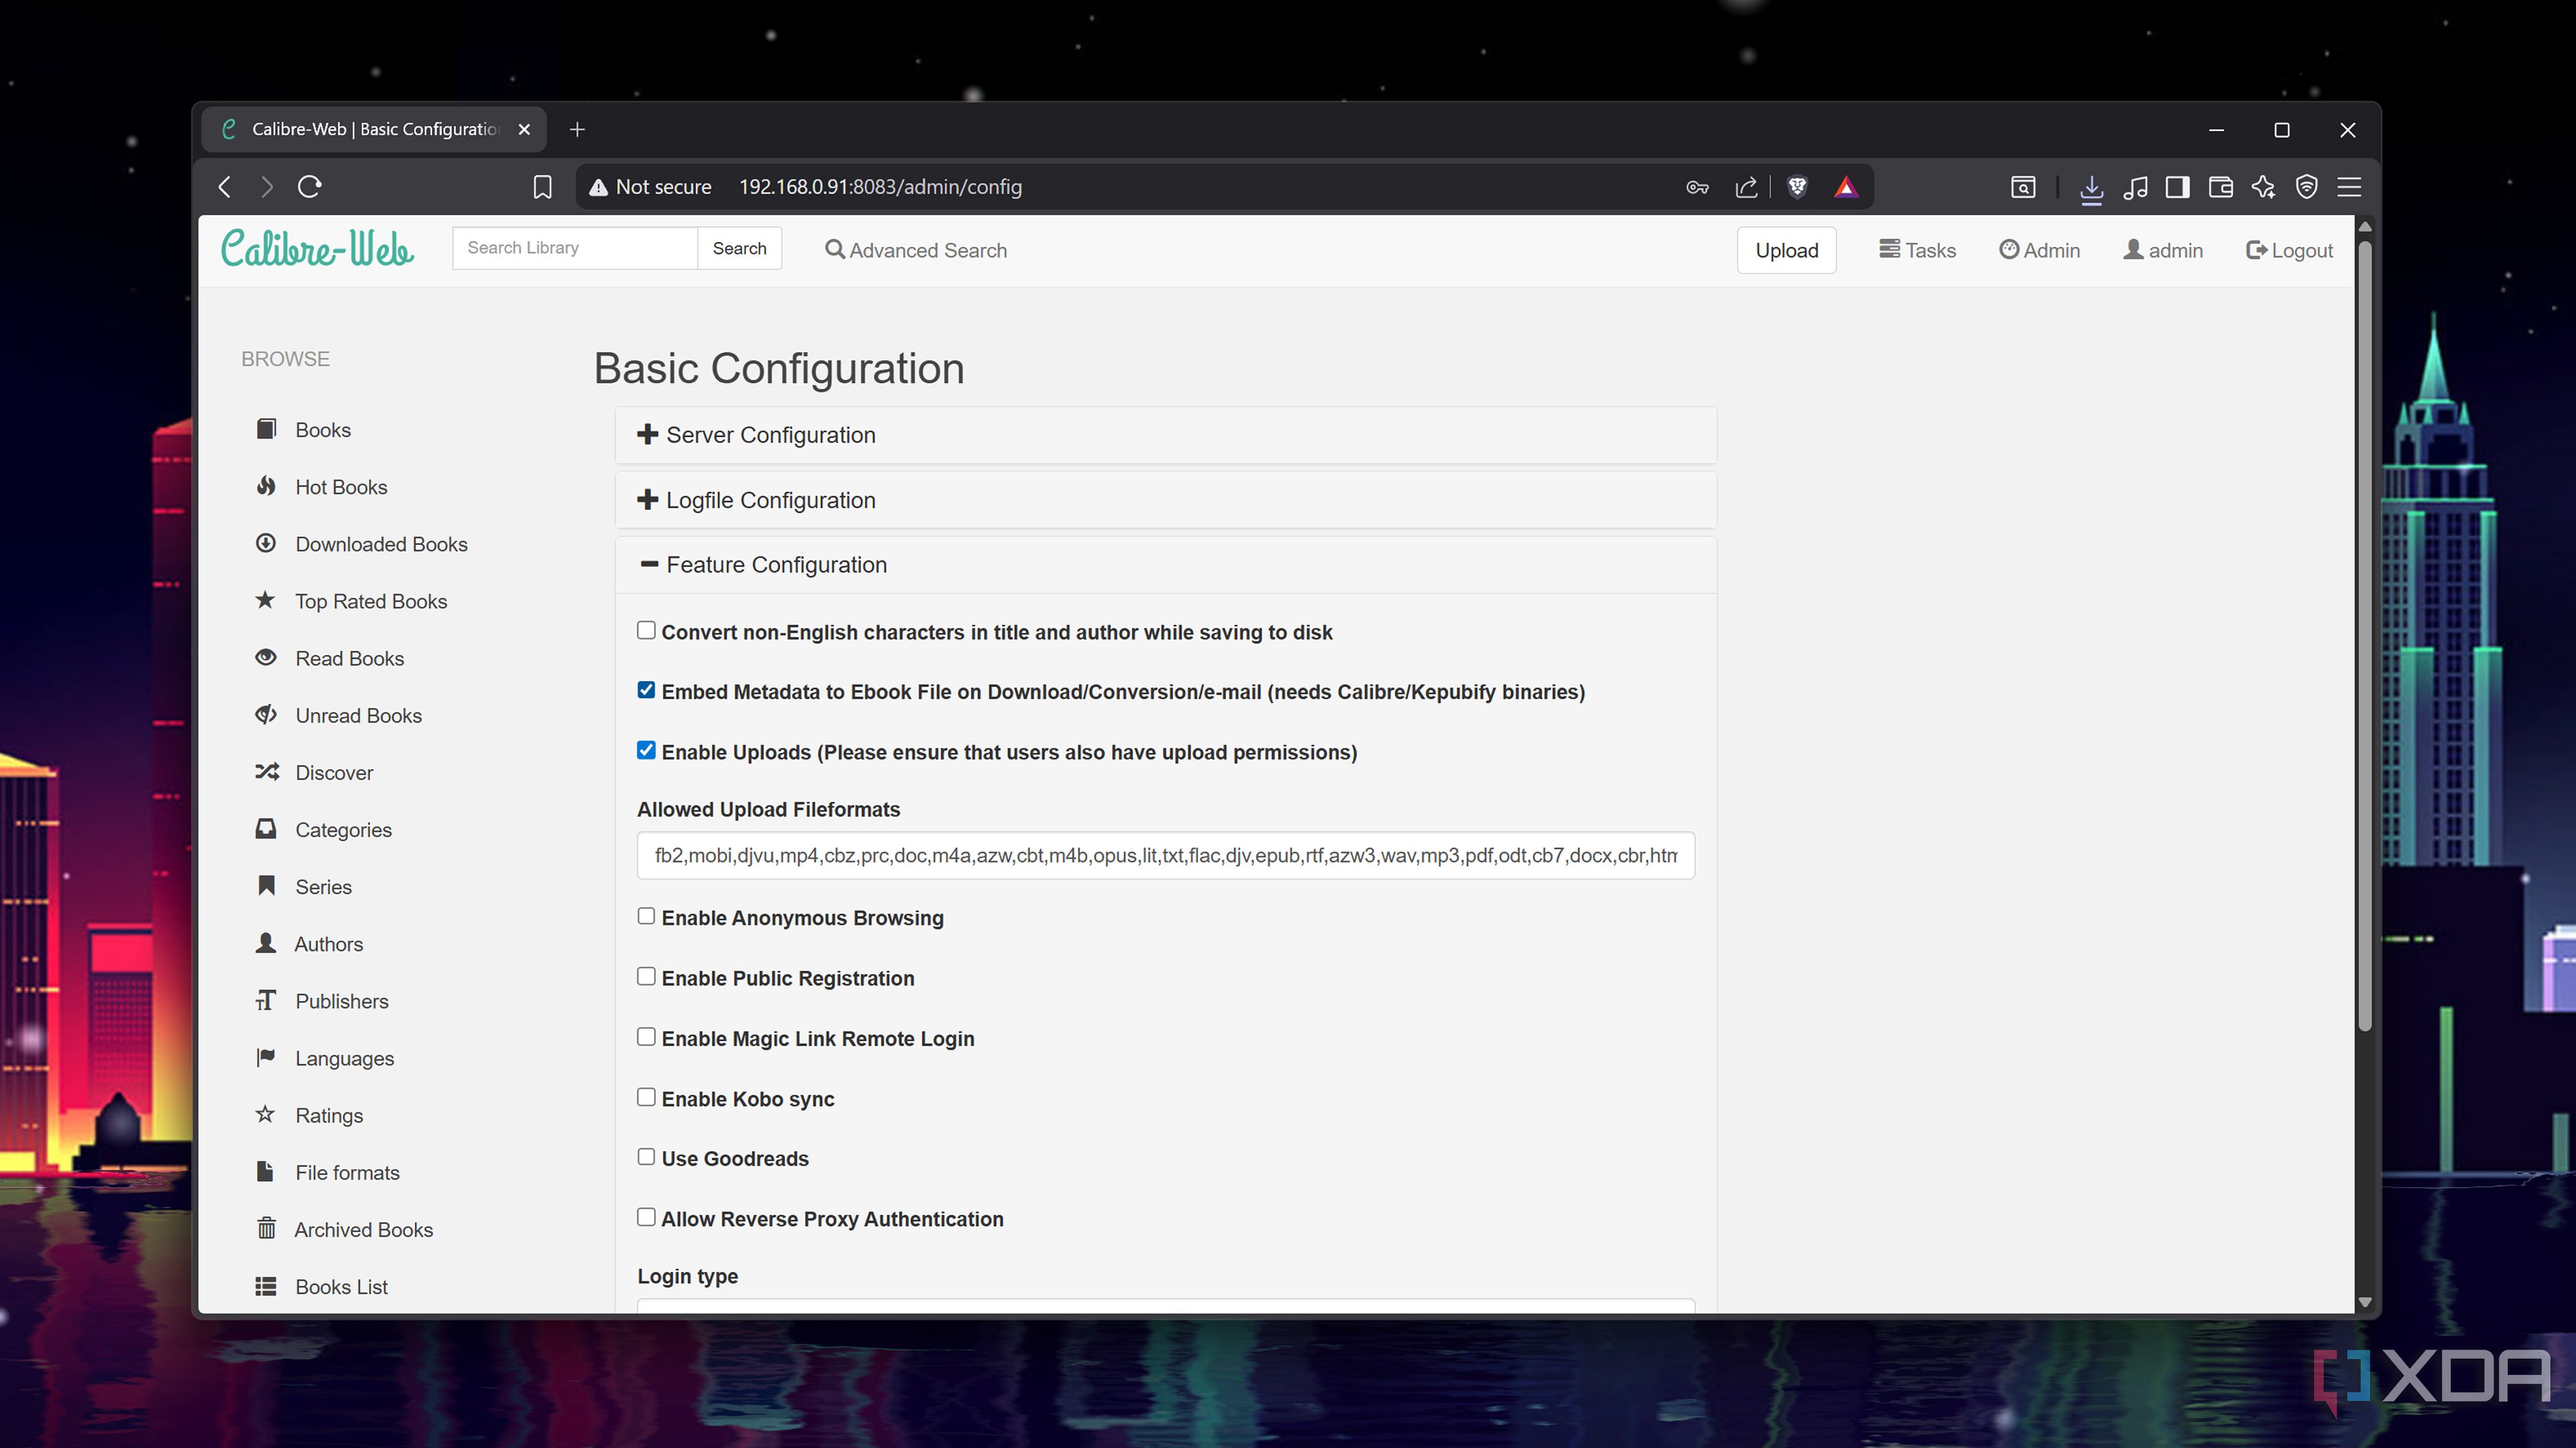Open the Books sidebar icon
This screenshot has height=1448, width=2576.
266,430
